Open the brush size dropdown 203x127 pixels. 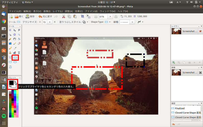[50, 22]
